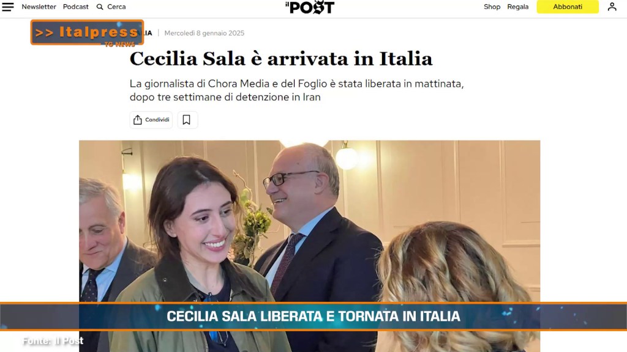The height and width of the screenshot is (352, 627).
Task: Click the share arrow icon
Action: point(138,120)
